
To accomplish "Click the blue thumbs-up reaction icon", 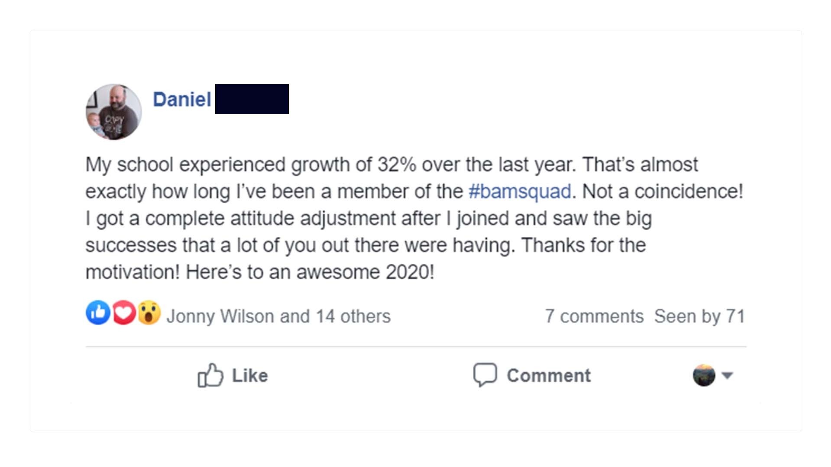I will [98, 312].
